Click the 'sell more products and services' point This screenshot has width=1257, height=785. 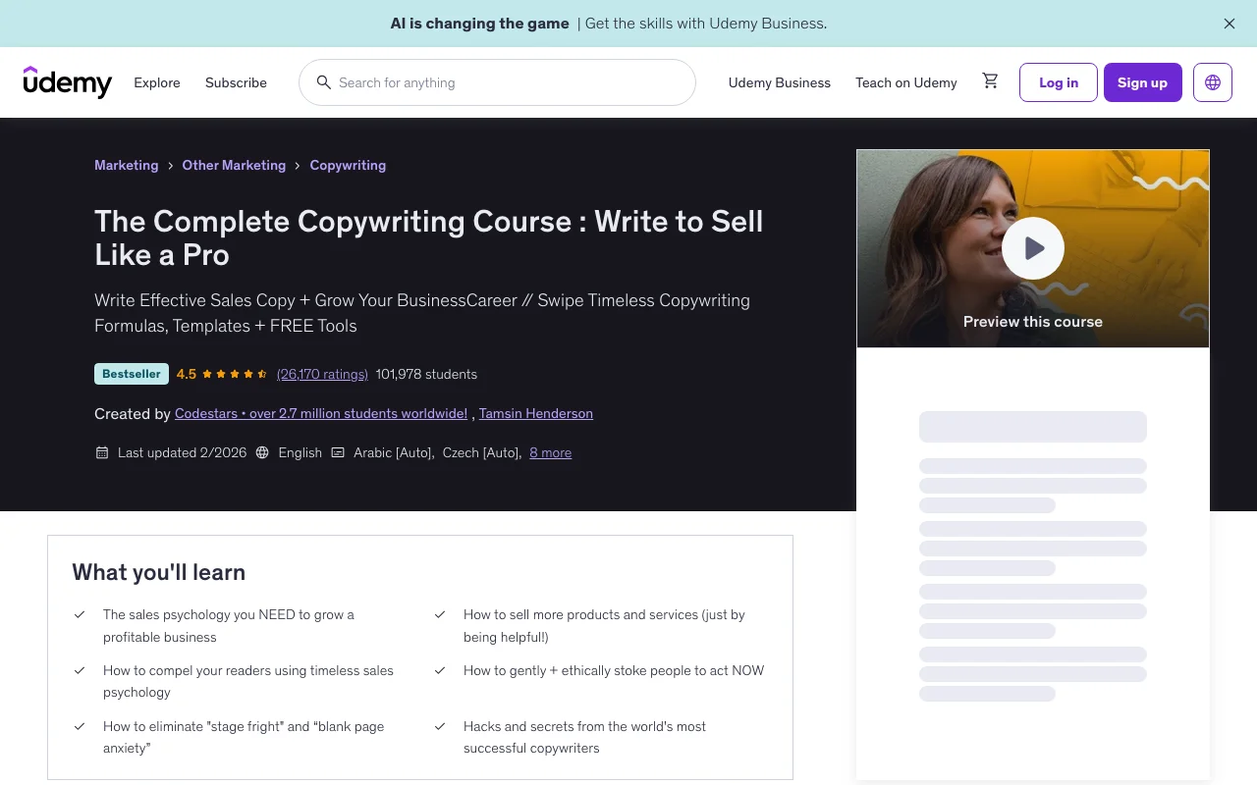point(604,625)
